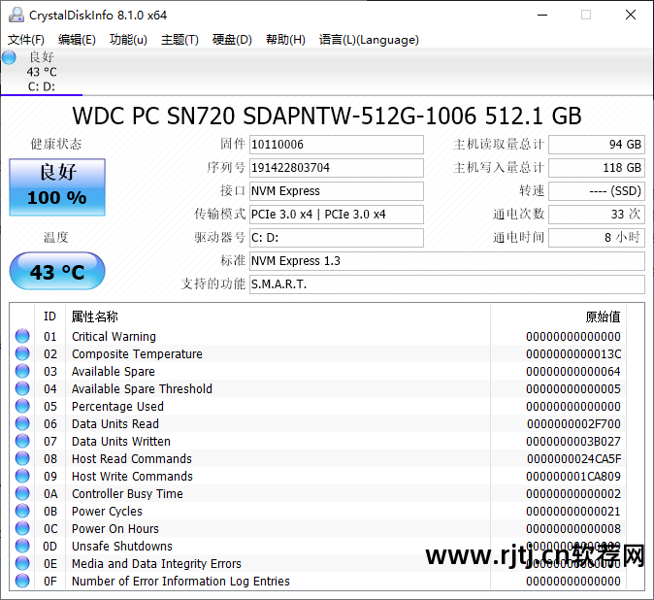Click the host reads total field 94 GB
Screen dimensions: 654x600
pyautogui.click(x=597, y=145)
